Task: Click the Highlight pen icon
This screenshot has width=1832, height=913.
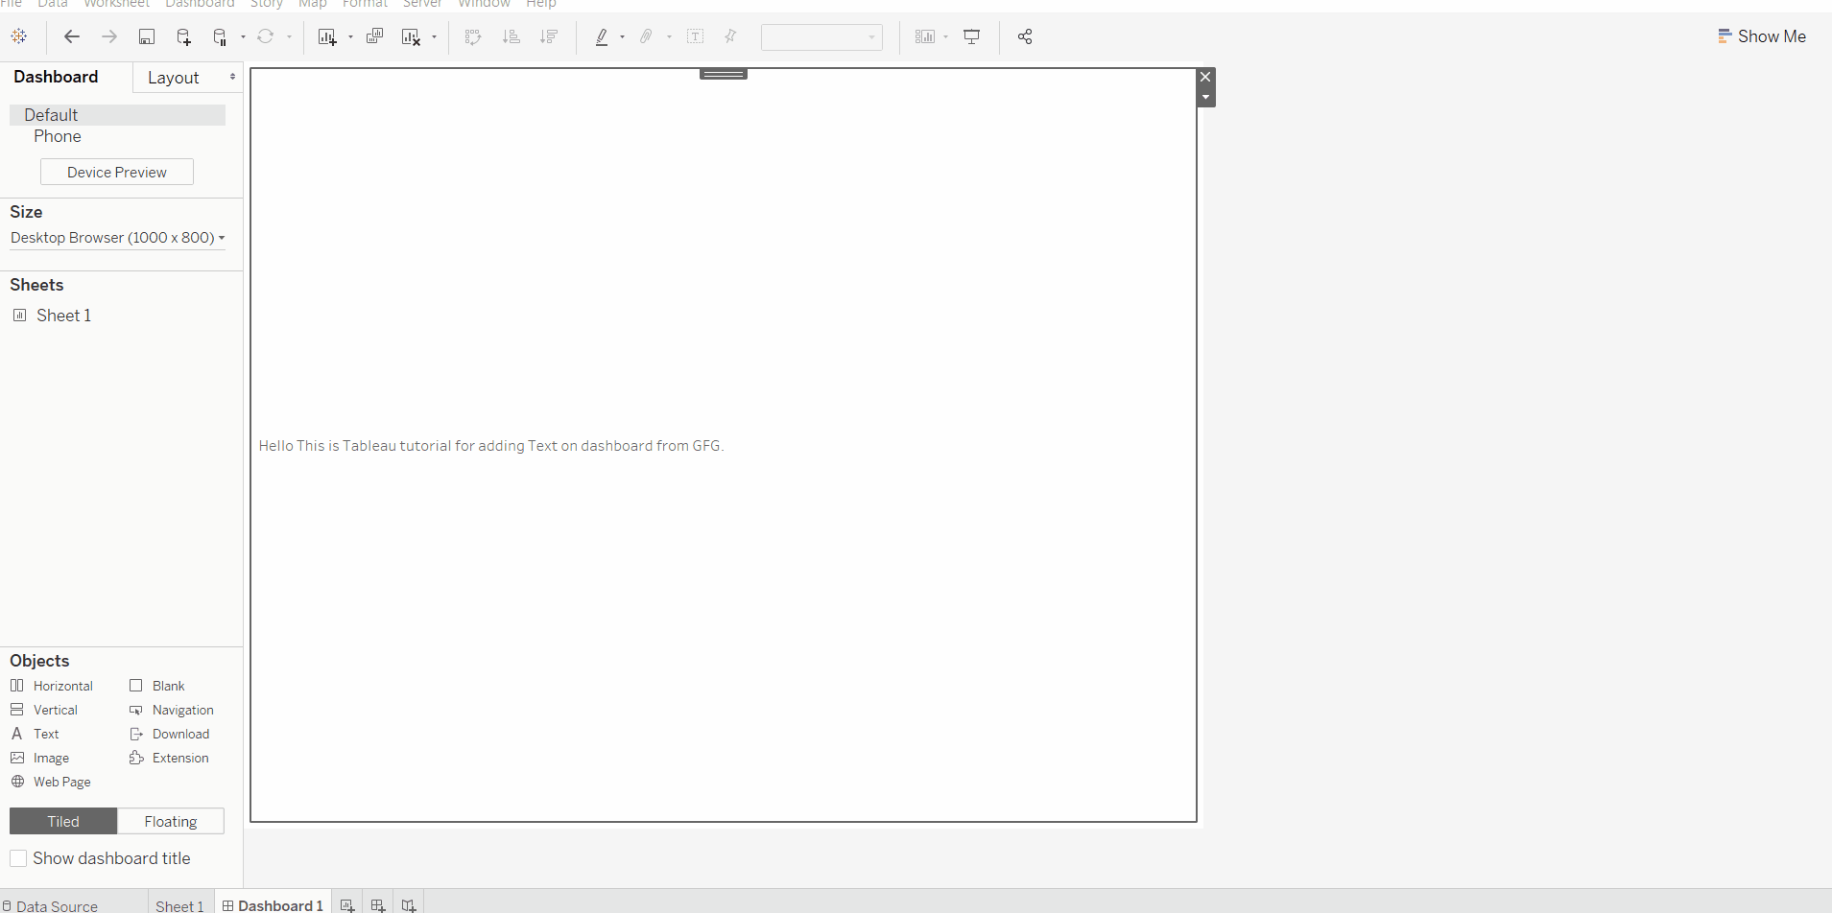Action: pos(602,36)
